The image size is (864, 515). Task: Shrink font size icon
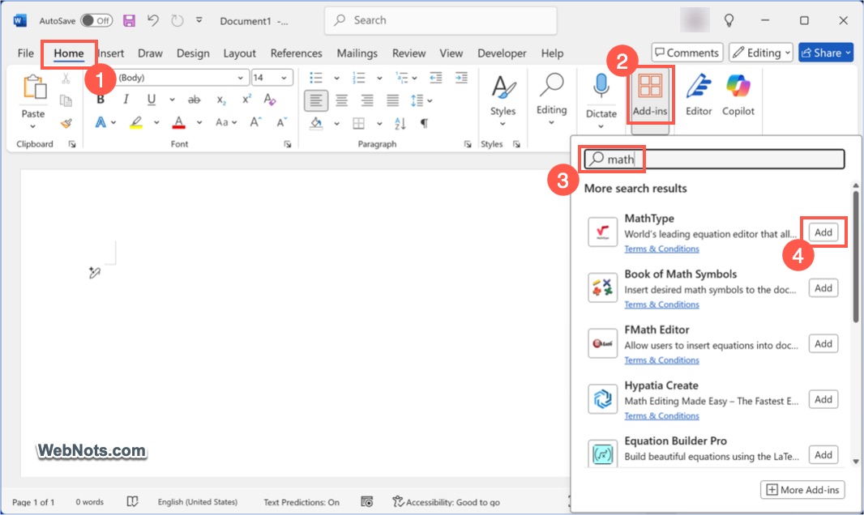click(x=281, y=122)
